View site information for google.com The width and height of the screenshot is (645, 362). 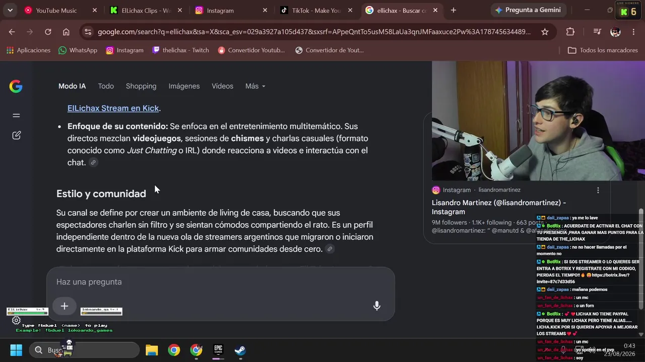[x=88, y=32]
